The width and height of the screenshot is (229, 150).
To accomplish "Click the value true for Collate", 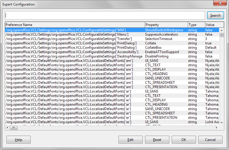I will click(x=208, y=43).
